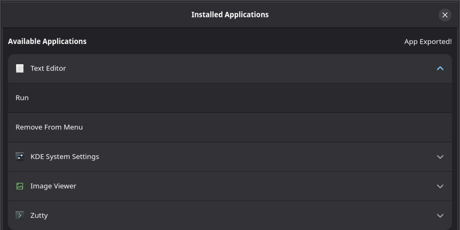Collapse the Text Editor row
The height and width of the screenshot is (230, 460).
pyautogui.click(x=440, y=68)
